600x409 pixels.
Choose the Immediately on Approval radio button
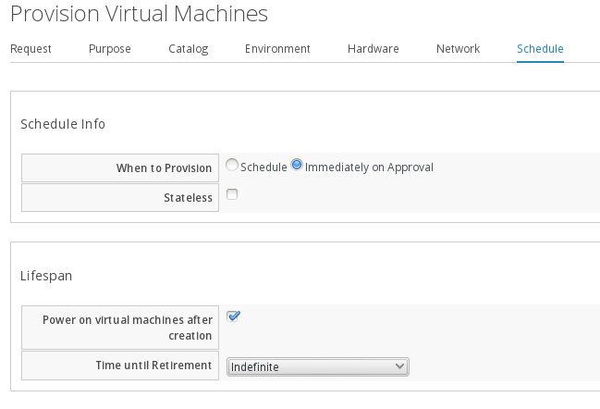tap(297, 166)
